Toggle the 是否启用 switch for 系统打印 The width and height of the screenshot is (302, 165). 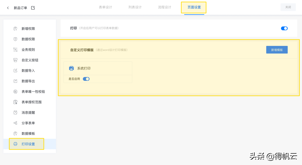click(86, 79)
